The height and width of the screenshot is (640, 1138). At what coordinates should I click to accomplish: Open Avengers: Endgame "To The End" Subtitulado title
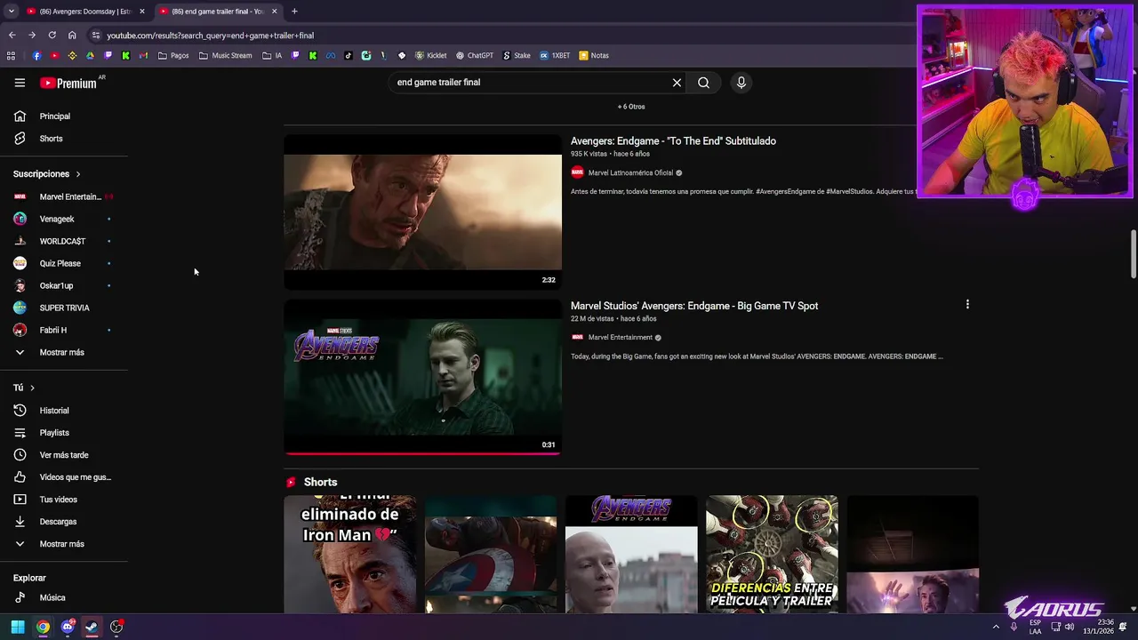click(673, 141)
